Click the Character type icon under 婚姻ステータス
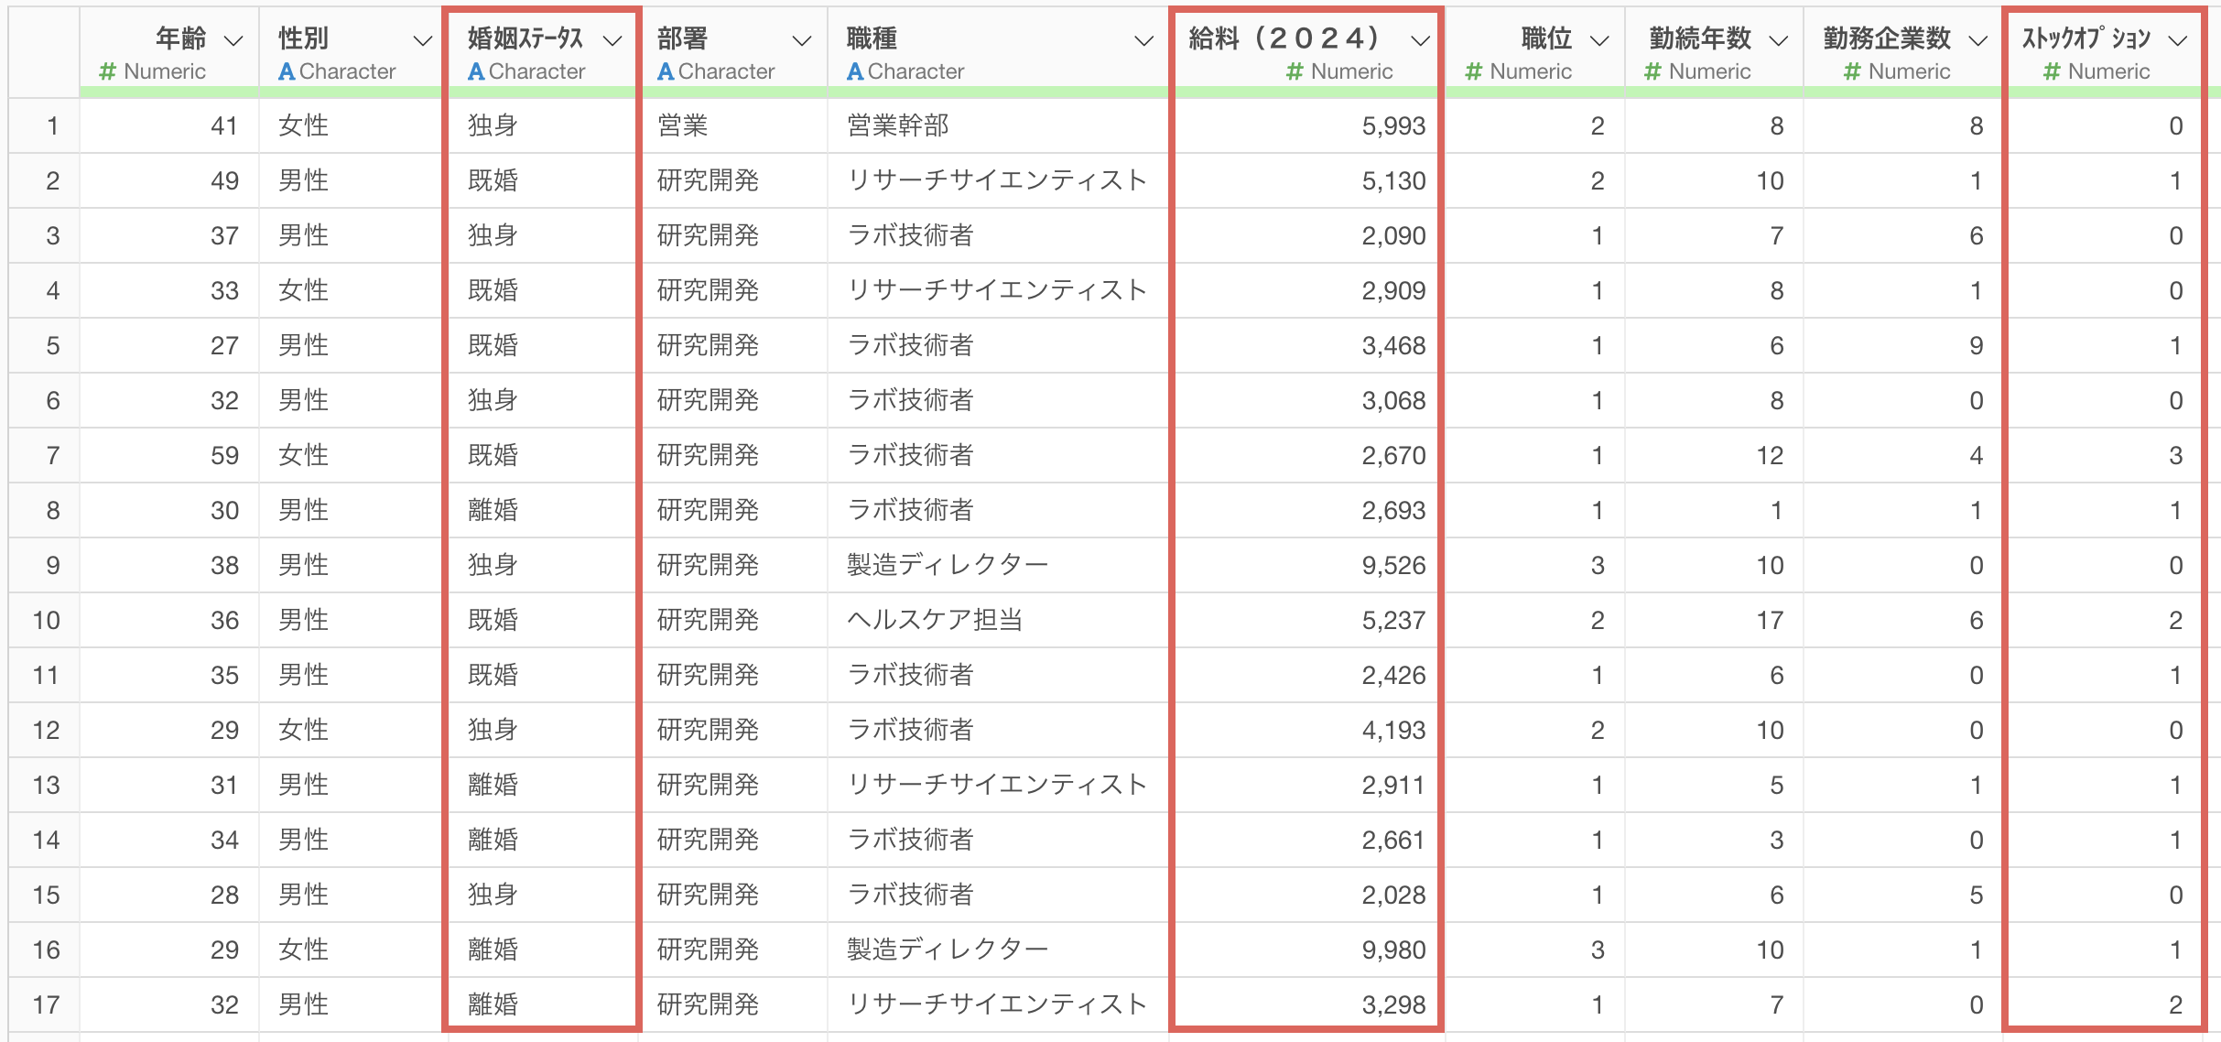Image resolution: width=2221 pixels, height=1042 pixels. pyautogui.click(x=476, y=71)
